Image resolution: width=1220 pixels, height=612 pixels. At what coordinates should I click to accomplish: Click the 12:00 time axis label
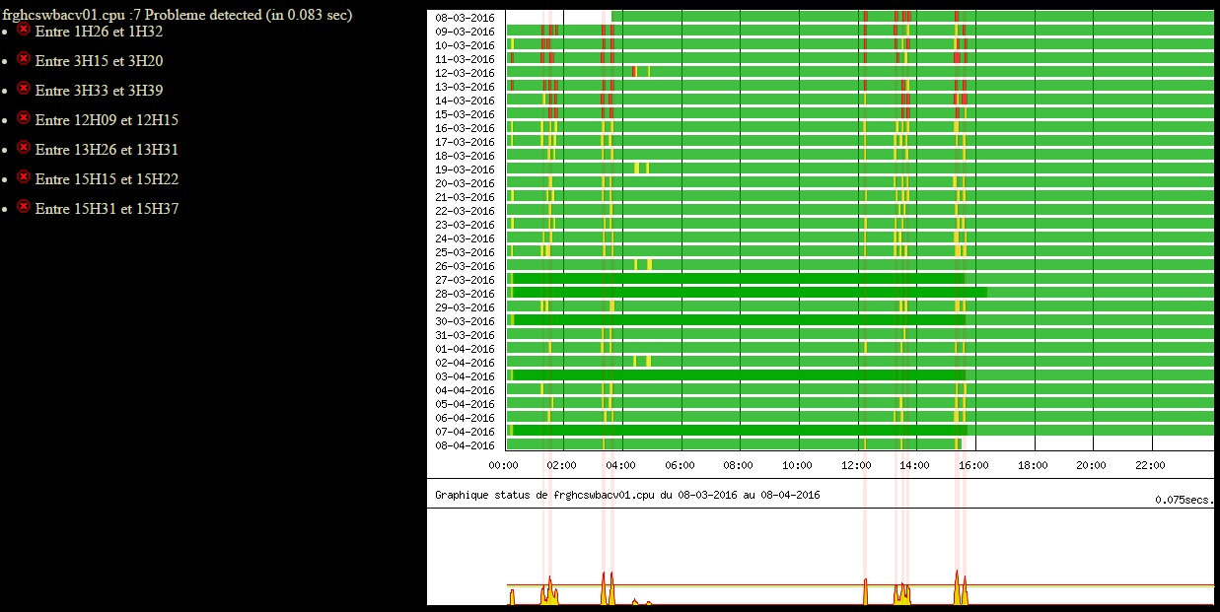[856, 465]
